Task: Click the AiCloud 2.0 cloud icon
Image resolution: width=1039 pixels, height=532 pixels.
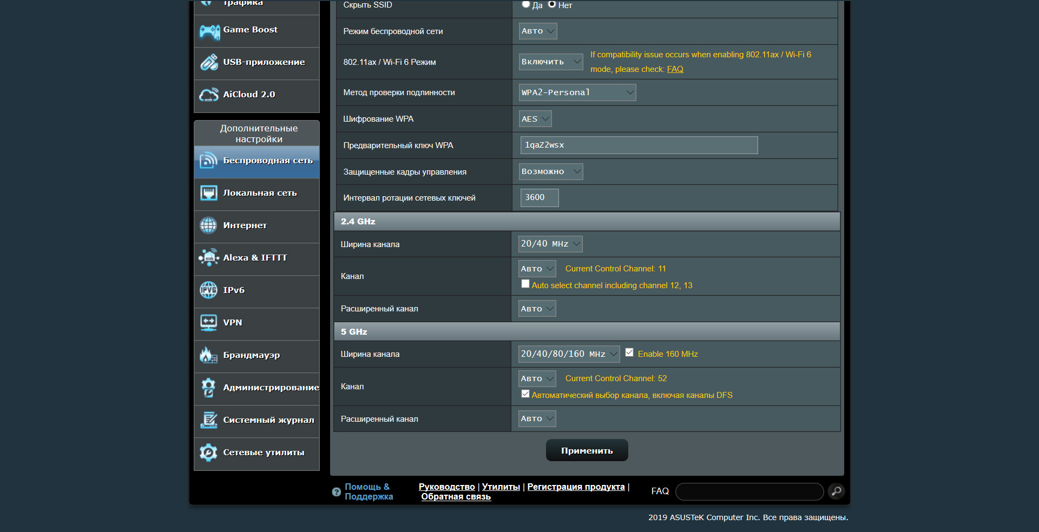Action: (209, 95)
